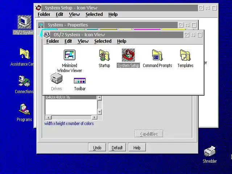Select the System Setup toolbox icon
The width and height of the screenshot is (232, 174).
pos(128,55)
